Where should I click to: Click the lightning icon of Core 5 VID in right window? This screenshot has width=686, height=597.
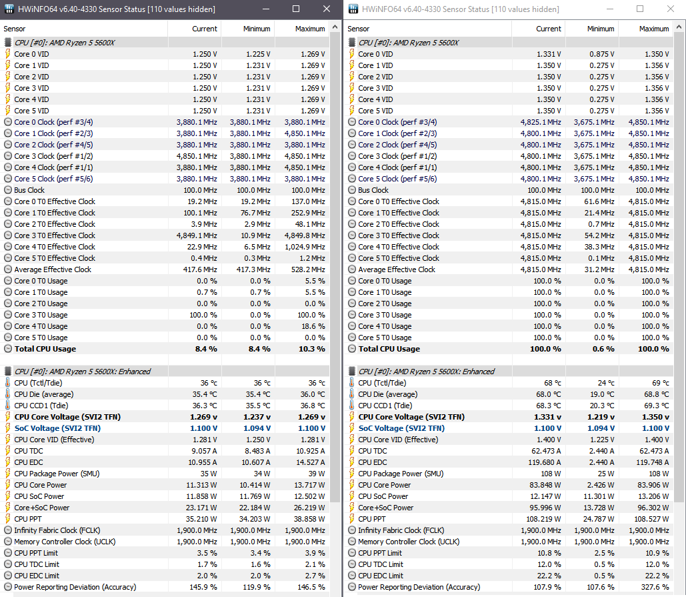coord(352,111)
